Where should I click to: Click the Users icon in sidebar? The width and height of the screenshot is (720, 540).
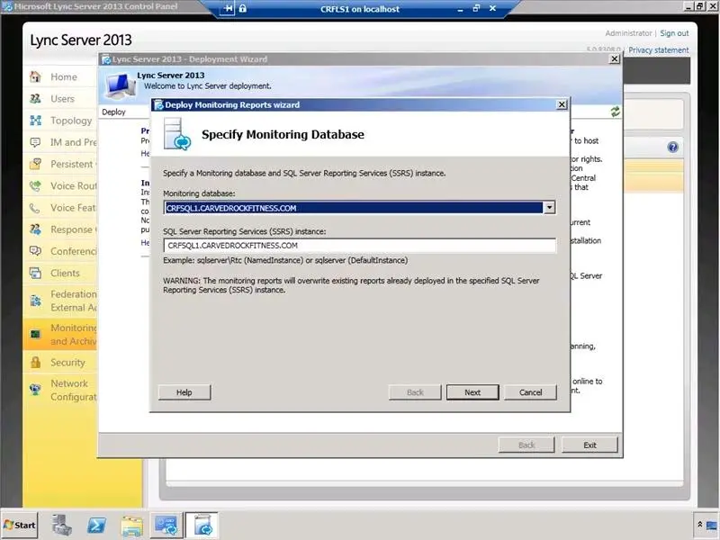35,98
